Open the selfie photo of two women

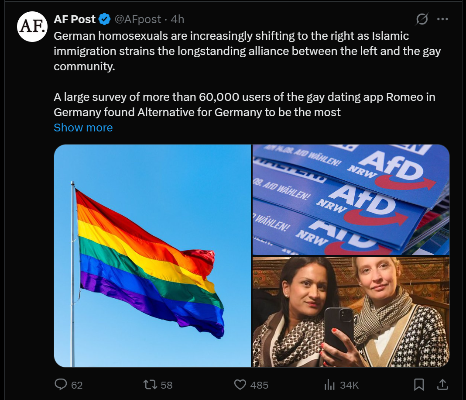(351, 312)
